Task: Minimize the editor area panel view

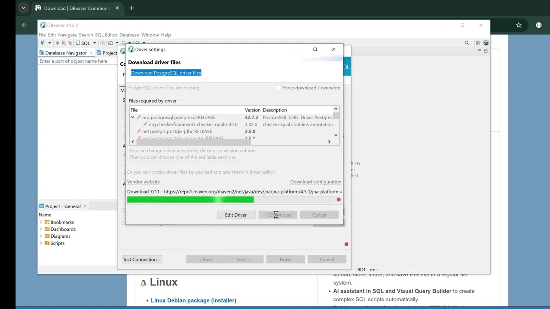Action: pos(479,51)
